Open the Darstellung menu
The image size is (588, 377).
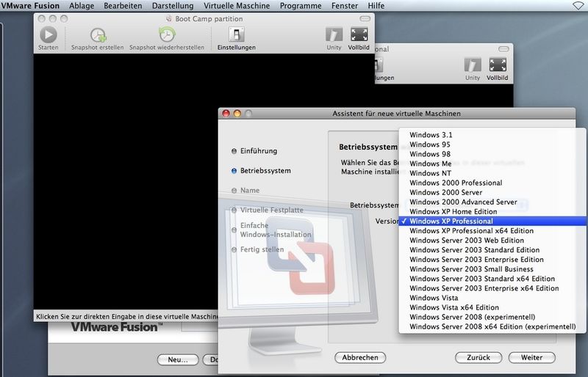pyautogui.click(x=173, y=6)
